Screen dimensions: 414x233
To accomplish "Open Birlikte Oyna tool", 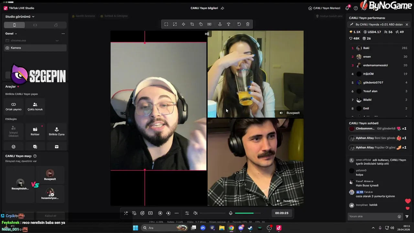I will [x=57, y=131].
